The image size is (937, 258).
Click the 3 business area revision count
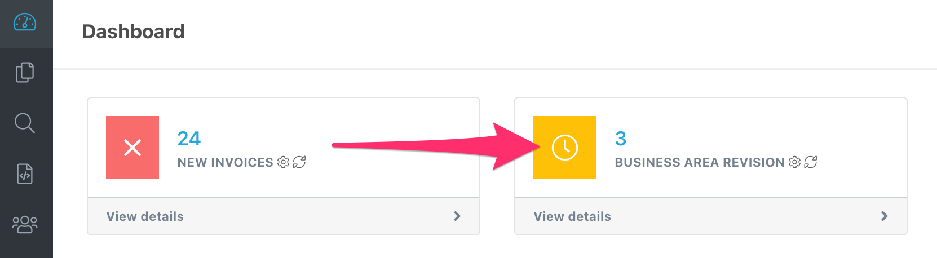click(x=621, y=139)
